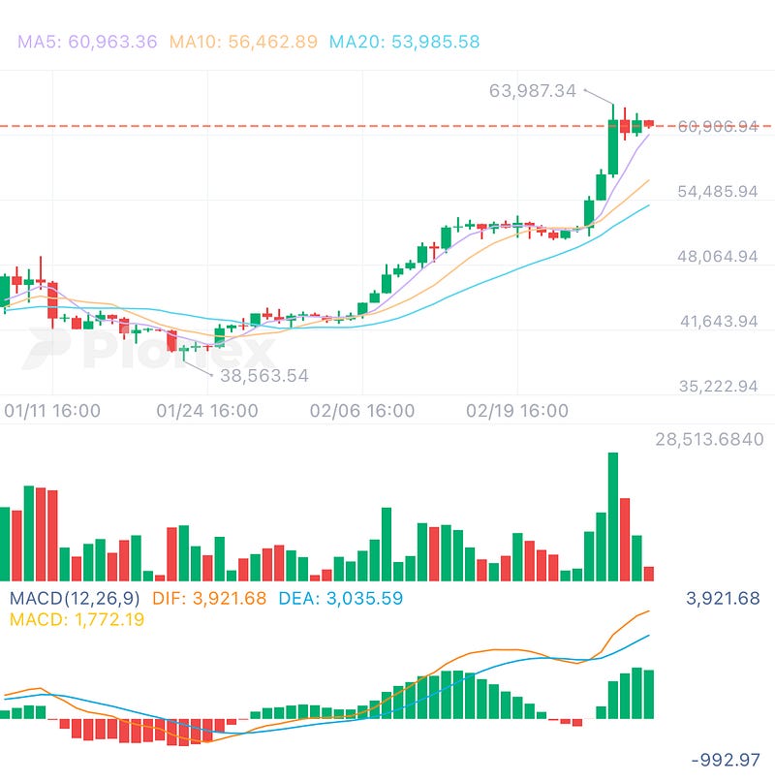Image resolution: width=775 pixels, height=782 pixels.
Task: Select the MA10: 56,462.89 indicator label
Action: pyautogui.click(x=243, y=42)
